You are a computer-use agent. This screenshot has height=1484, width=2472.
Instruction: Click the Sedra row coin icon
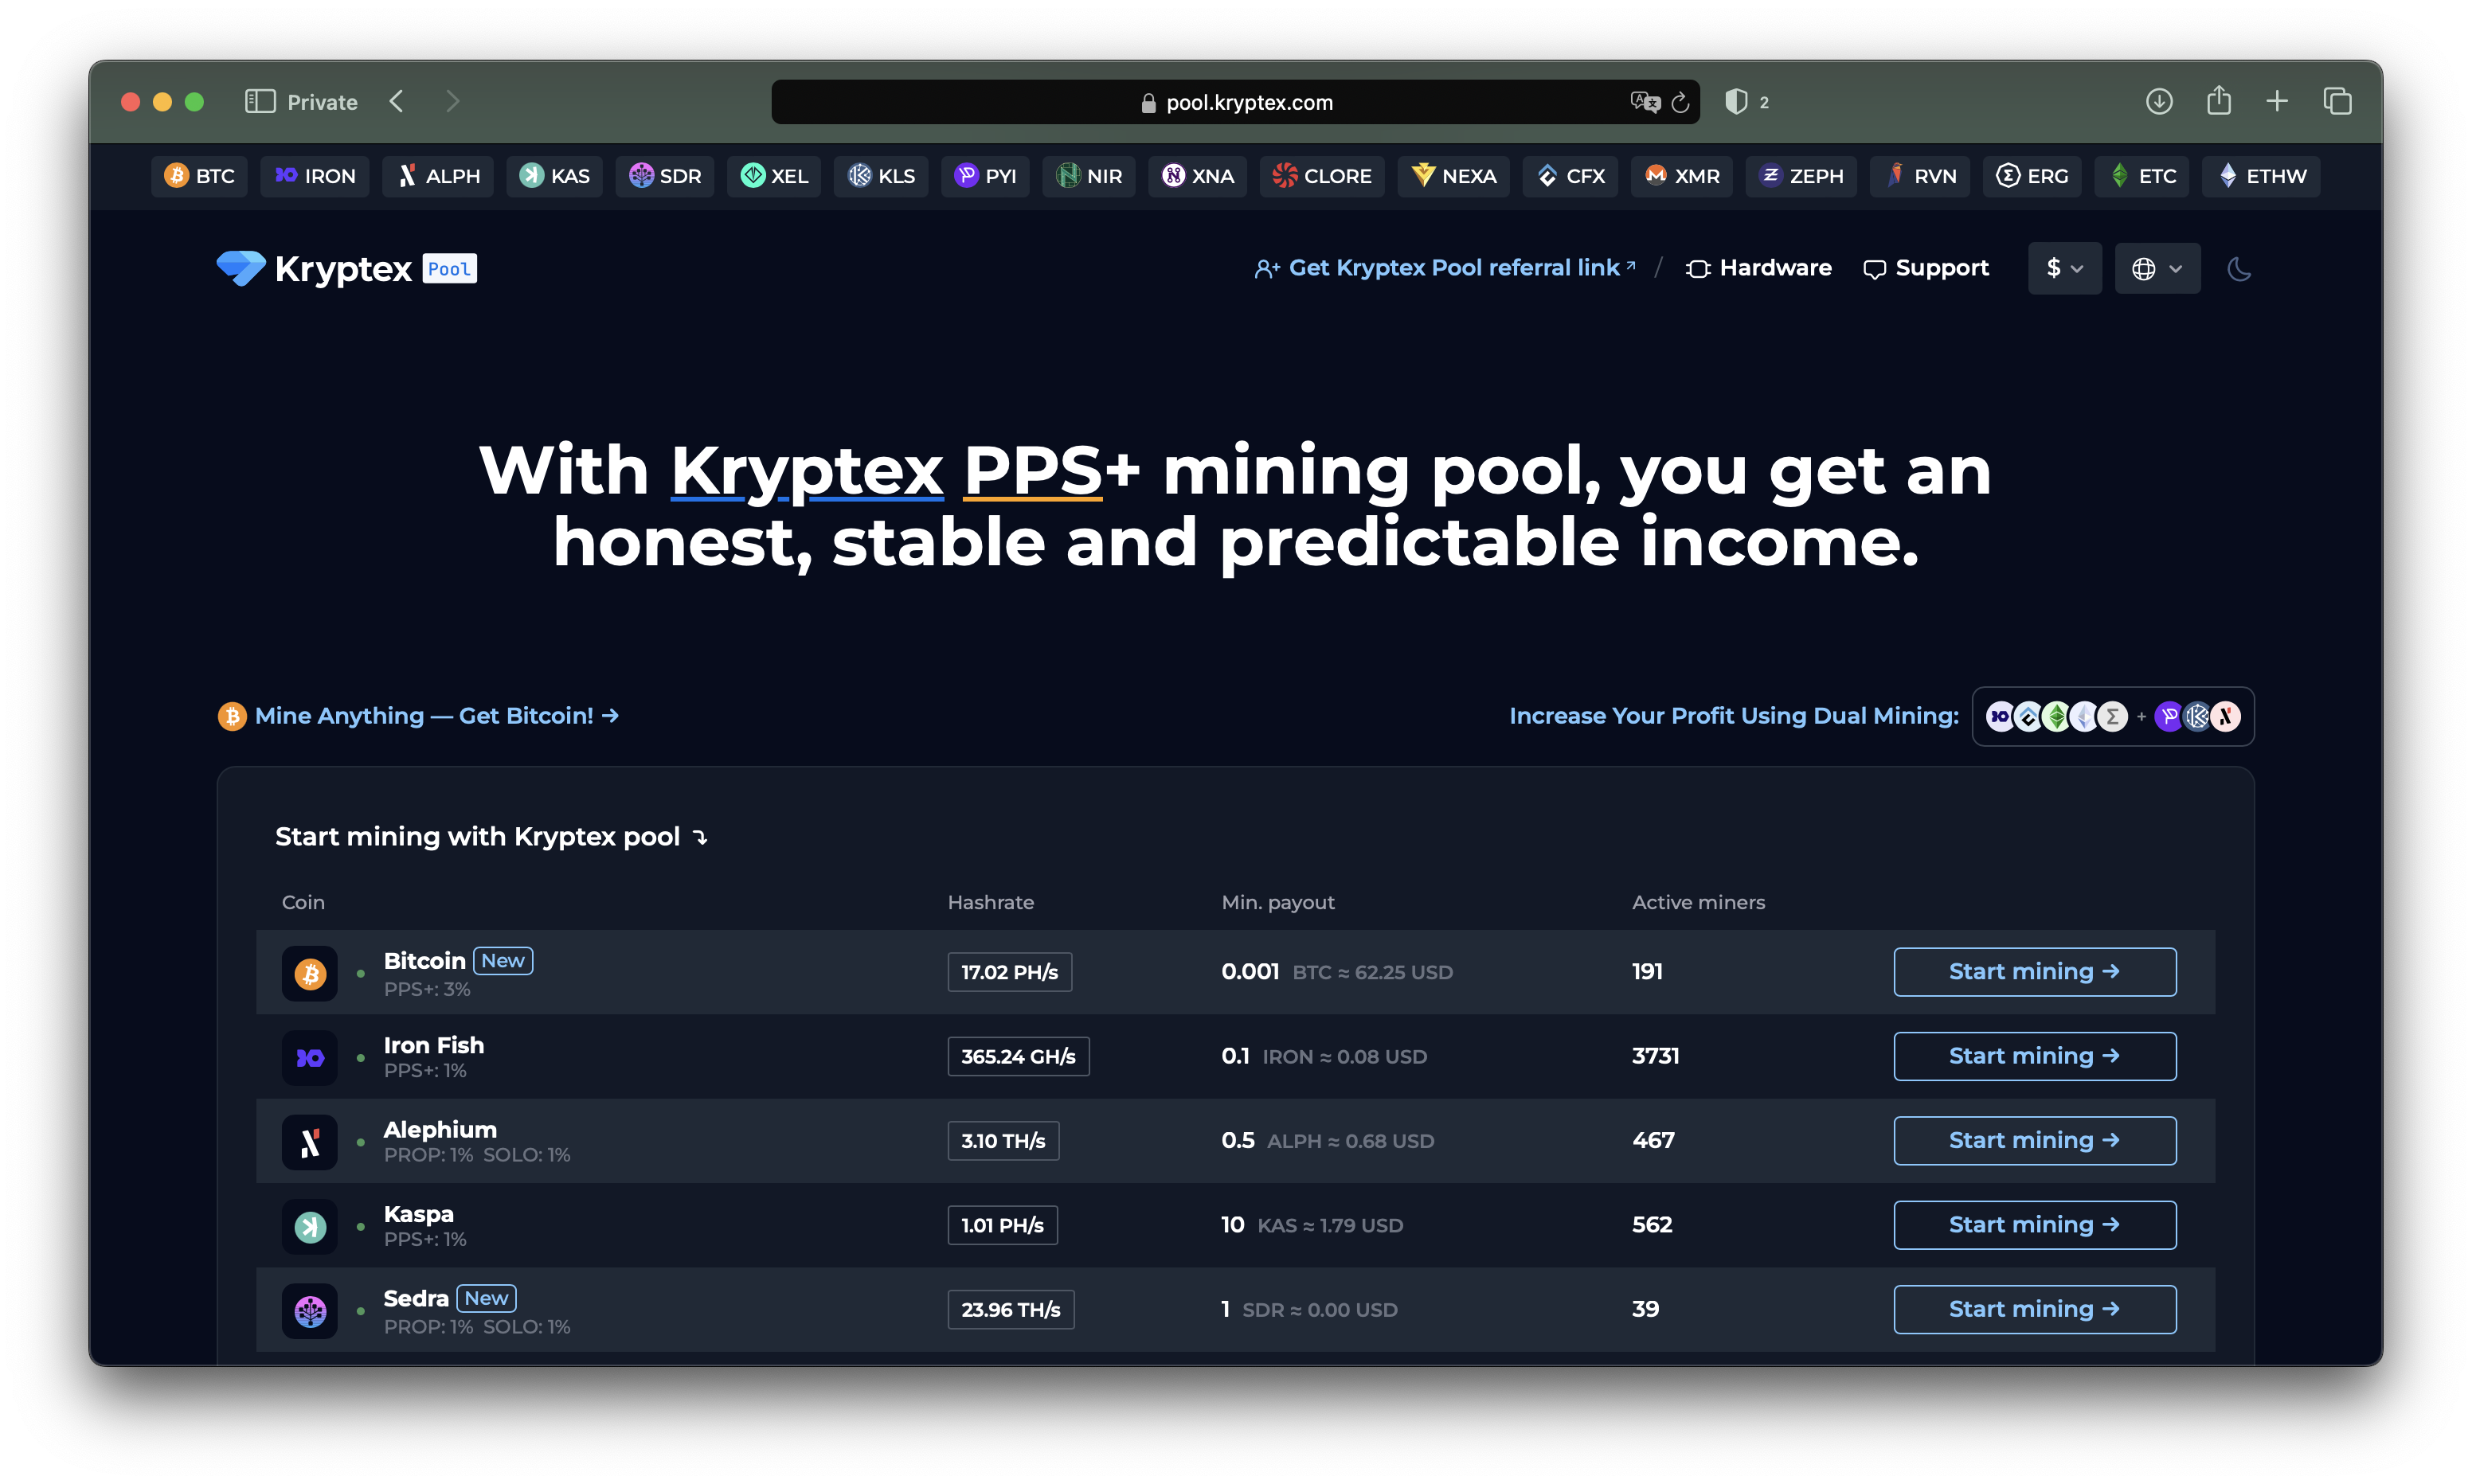click(x=310, y=1310)
